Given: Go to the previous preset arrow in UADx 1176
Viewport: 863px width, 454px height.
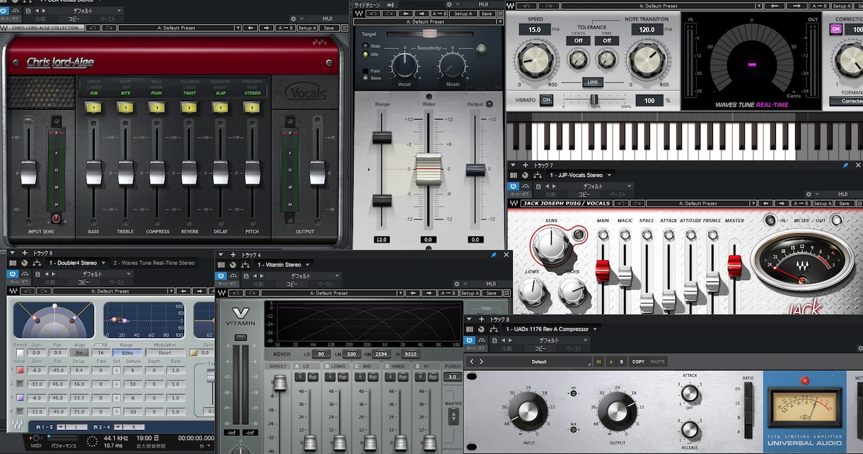Looking at the screenshot, I should [472, 361].
